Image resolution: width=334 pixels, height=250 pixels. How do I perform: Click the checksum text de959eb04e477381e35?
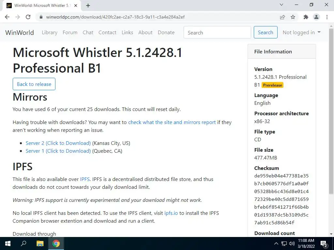tap(281, 176)
